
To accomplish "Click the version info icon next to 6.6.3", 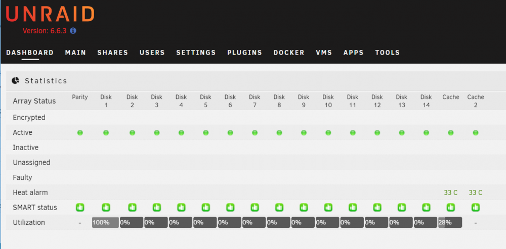I will point(73,31).
